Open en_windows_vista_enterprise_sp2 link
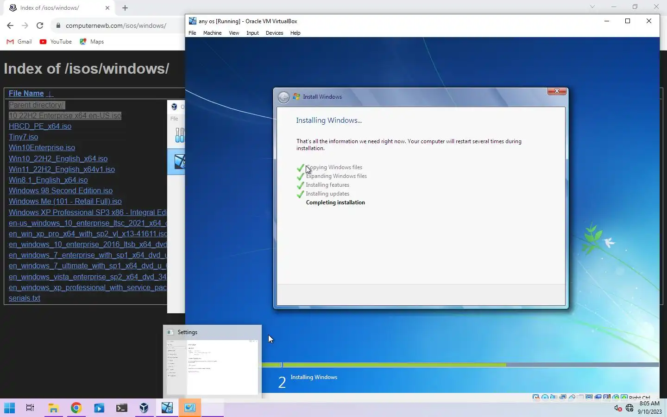The width and height of the screenshot is (667, 417). pos(88,277)
